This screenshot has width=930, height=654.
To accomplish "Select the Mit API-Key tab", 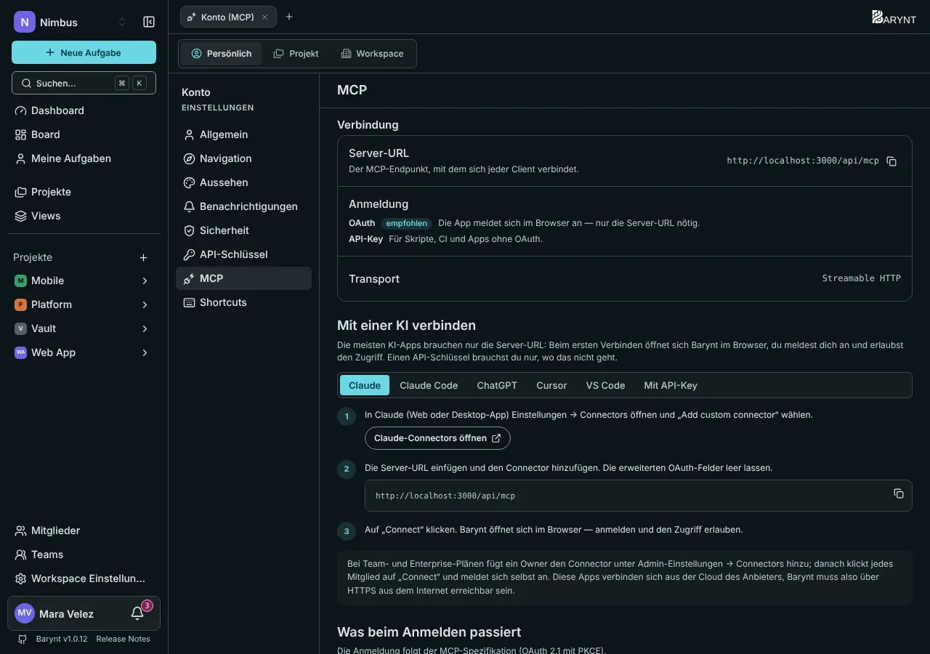I will click(x=671, y=385).
